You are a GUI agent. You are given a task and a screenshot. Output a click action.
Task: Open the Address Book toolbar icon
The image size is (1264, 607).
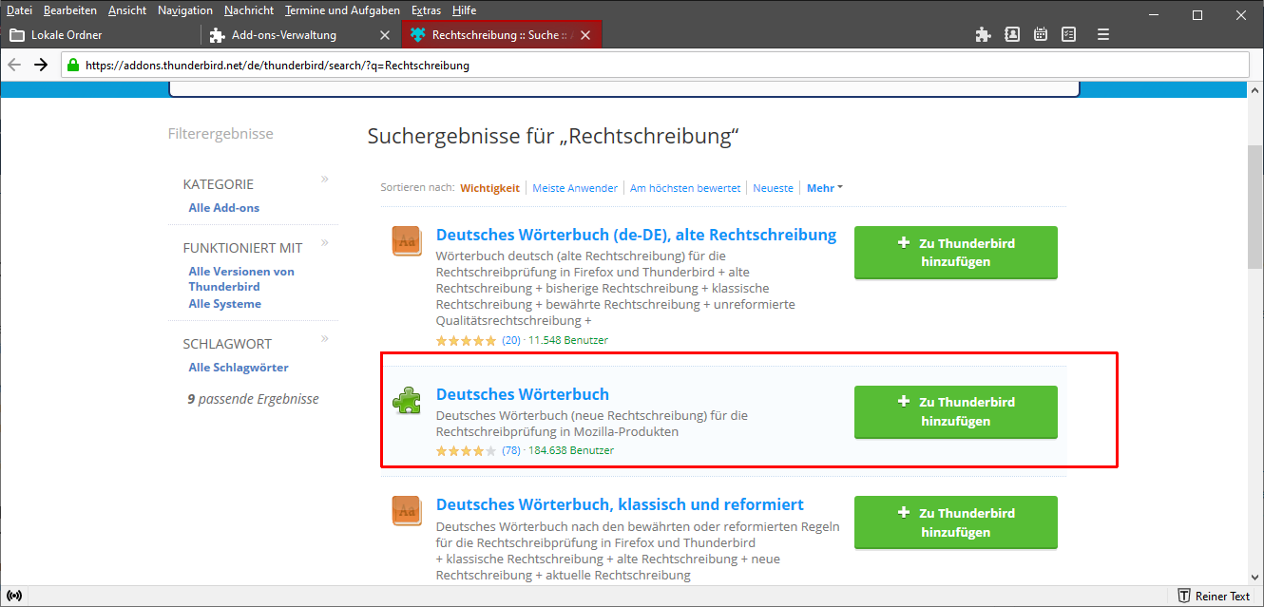(1012, 34)
